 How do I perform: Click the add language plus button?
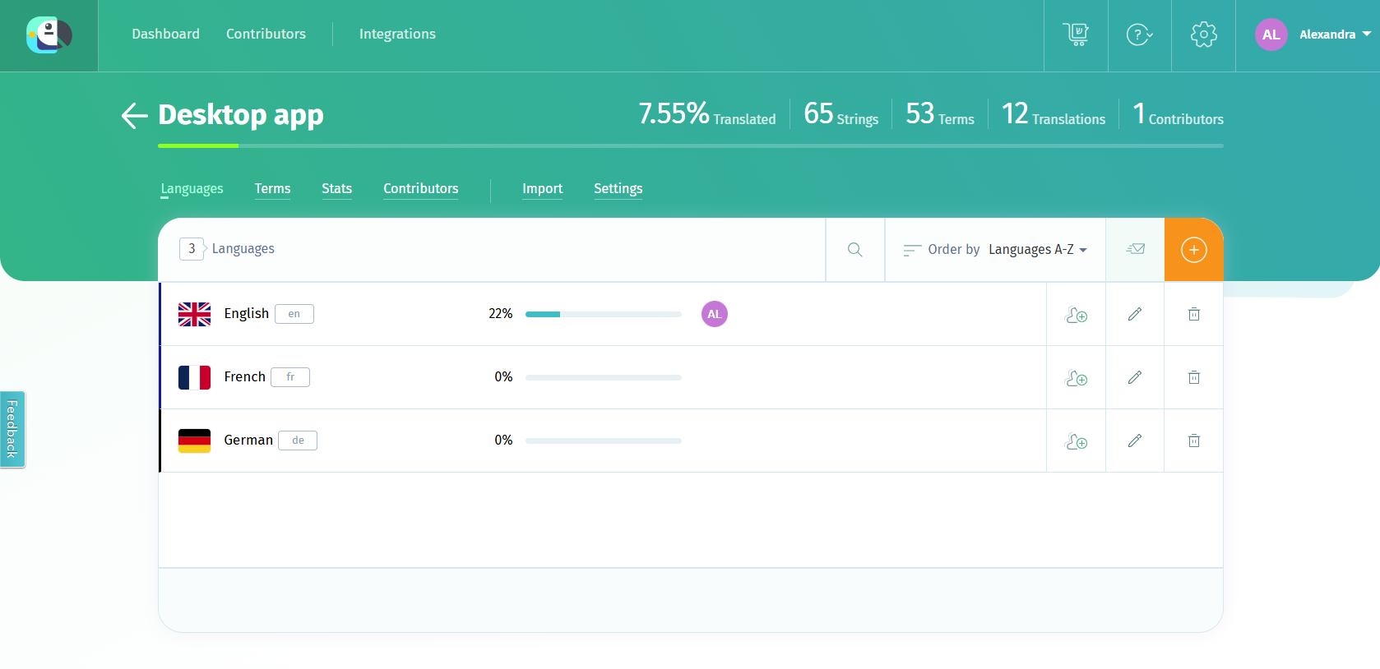click(x=1193, y=250)
